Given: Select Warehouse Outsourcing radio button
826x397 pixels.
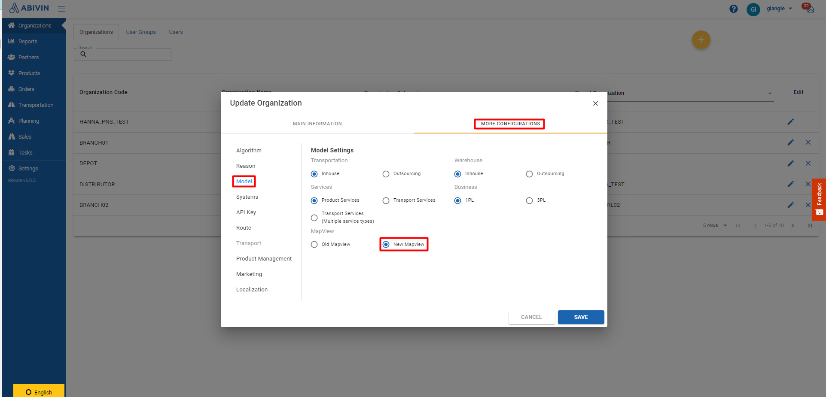Looking at the screenshot, I should tap(529, 174).
